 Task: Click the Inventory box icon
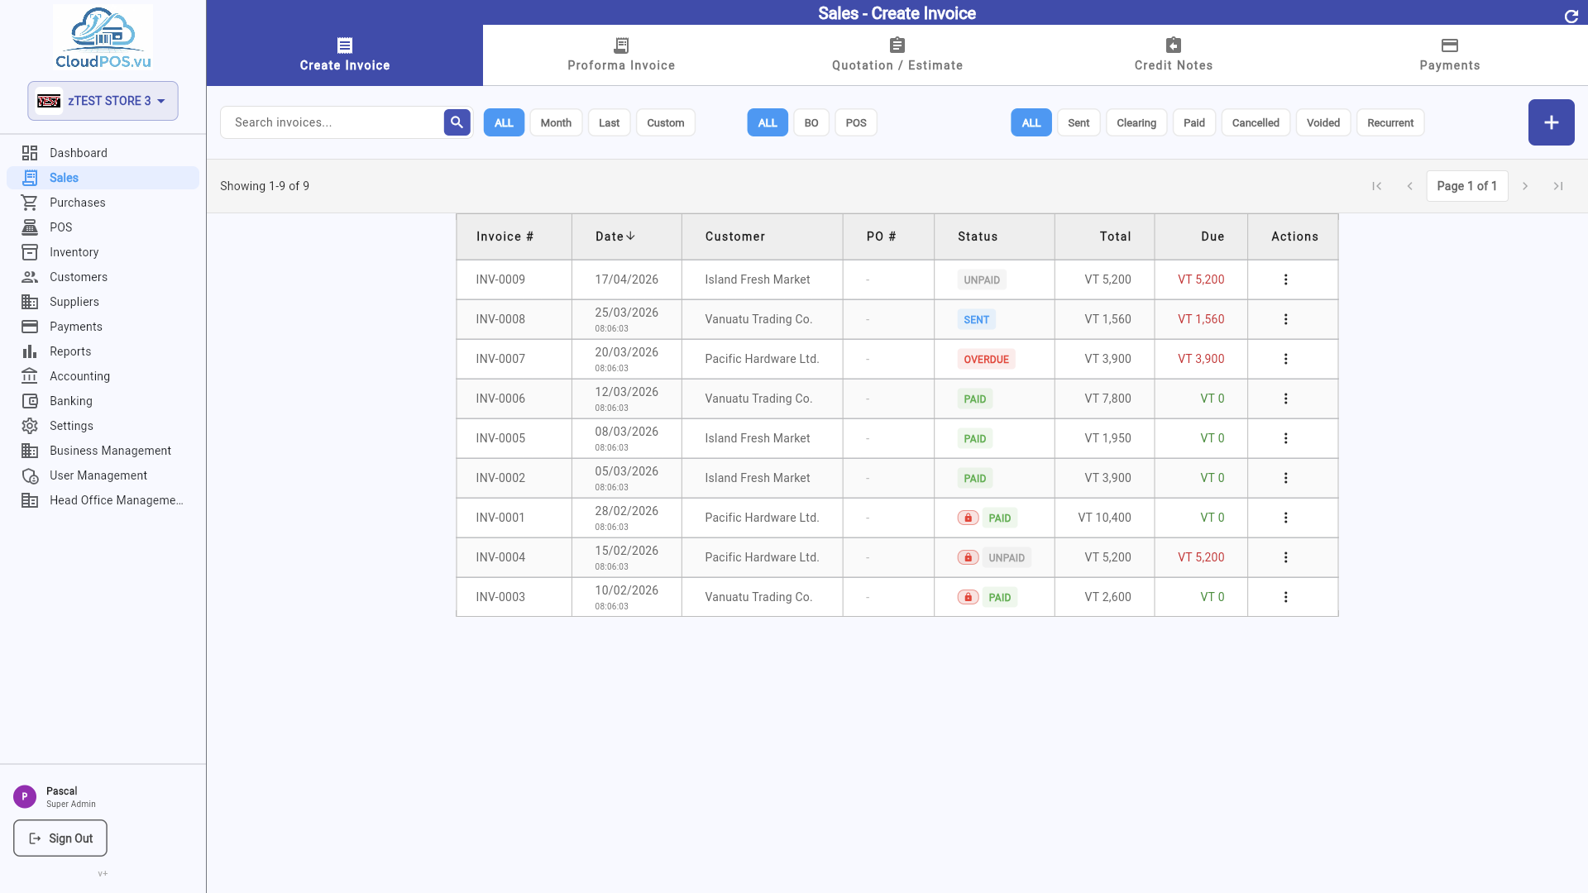tap(30, 252)
